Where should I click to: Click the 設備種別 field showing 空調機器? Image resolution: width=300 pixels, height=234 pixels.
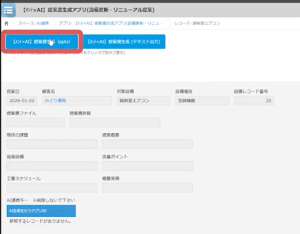(x=202, y=101)
